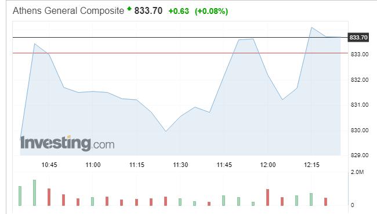Select the 12:00 time axis label

click(268, 165)
